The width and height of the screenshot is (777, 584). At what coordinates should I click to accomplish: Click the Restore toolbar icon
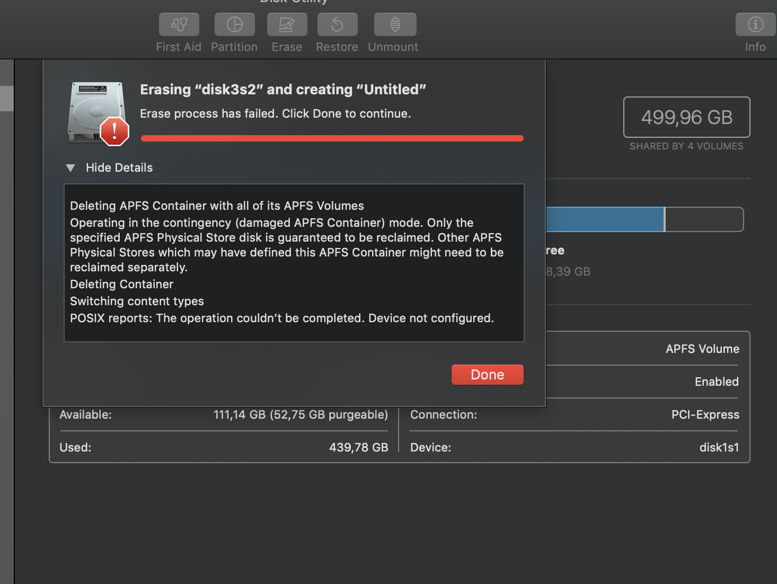[337, 24]
